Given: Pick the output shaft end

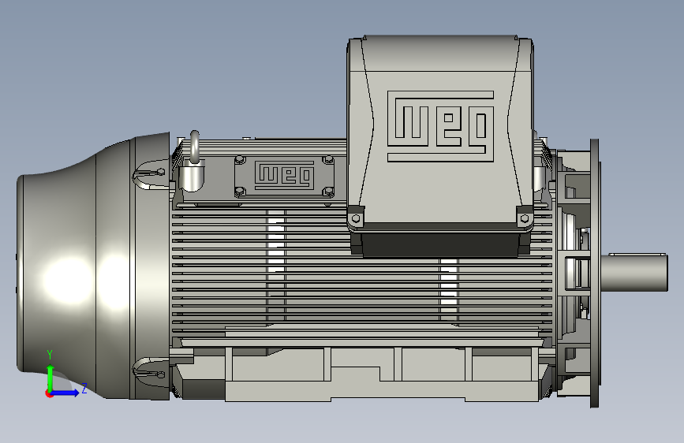Looking at the screenshot, I should pyautogui.click(x=634, y=273).
